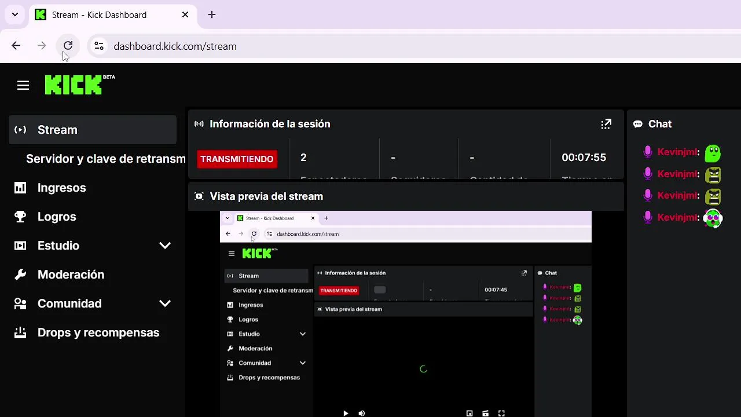Toggle picture-in-picture on stream preview
This screenshot has height=417, width=741.
click(469, 413)
